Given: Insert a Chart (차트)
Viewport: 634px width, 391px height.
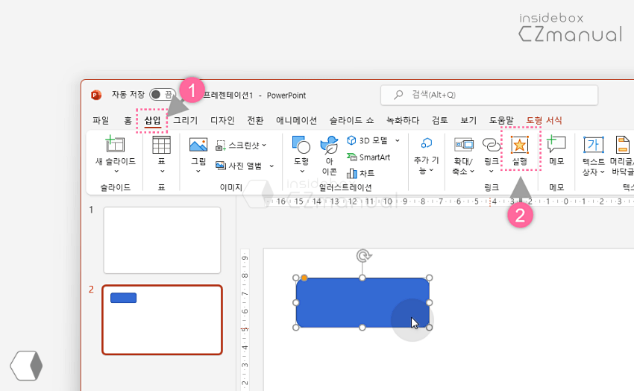Looking at the screenshot, I should [361, 173].
